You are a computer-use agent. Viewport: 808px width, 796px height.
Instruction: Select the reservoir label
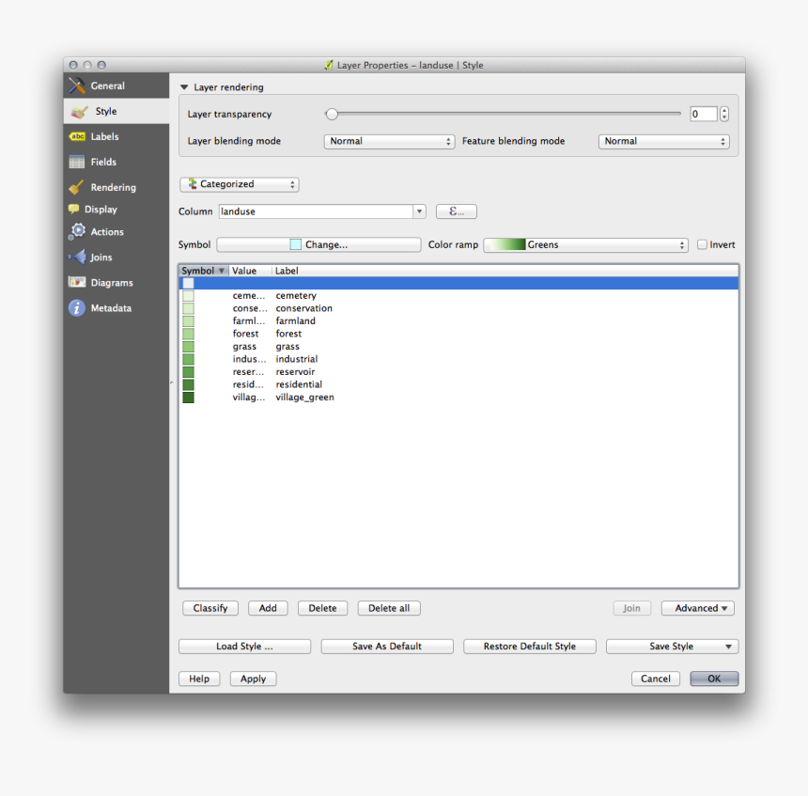point(295,372)
